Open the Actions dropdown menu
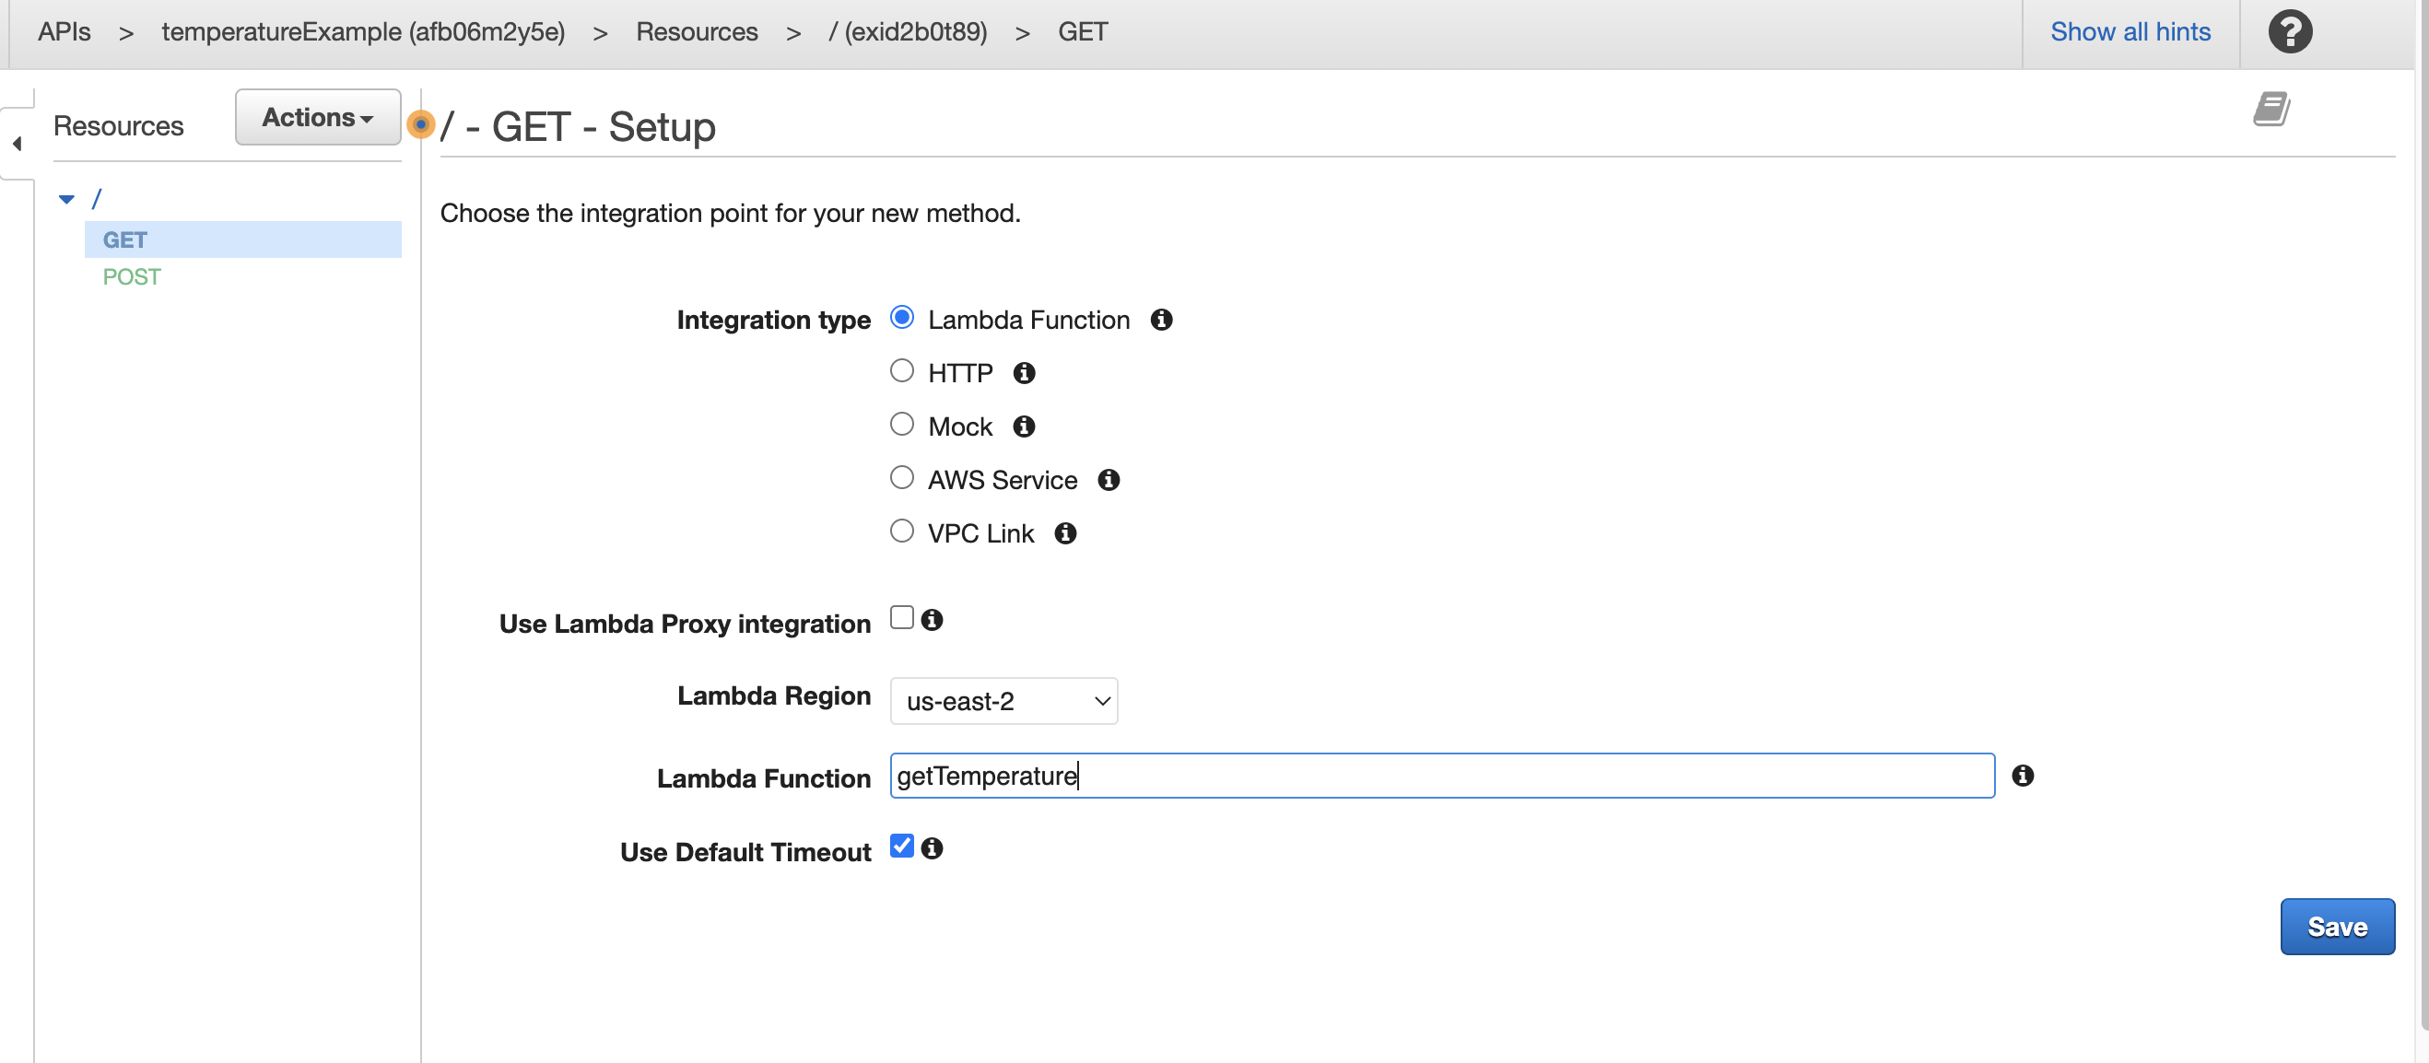Screen dimensions: 2429x1063 tap(317, 117)
